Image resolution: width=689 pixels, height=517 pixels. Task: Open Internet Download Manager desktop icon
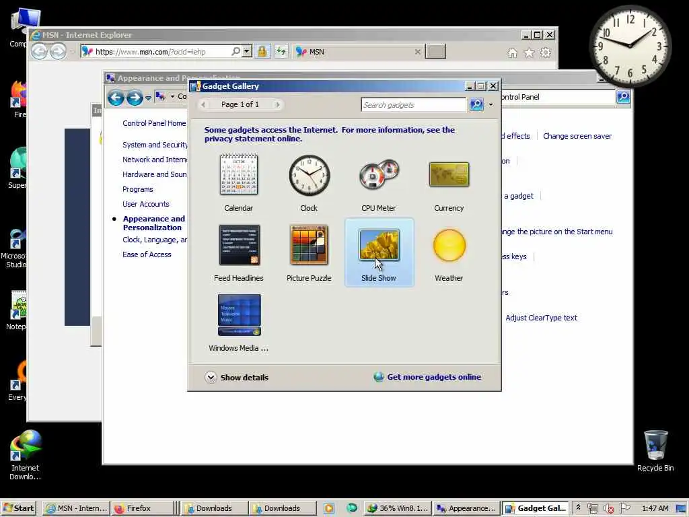point(25,455)
